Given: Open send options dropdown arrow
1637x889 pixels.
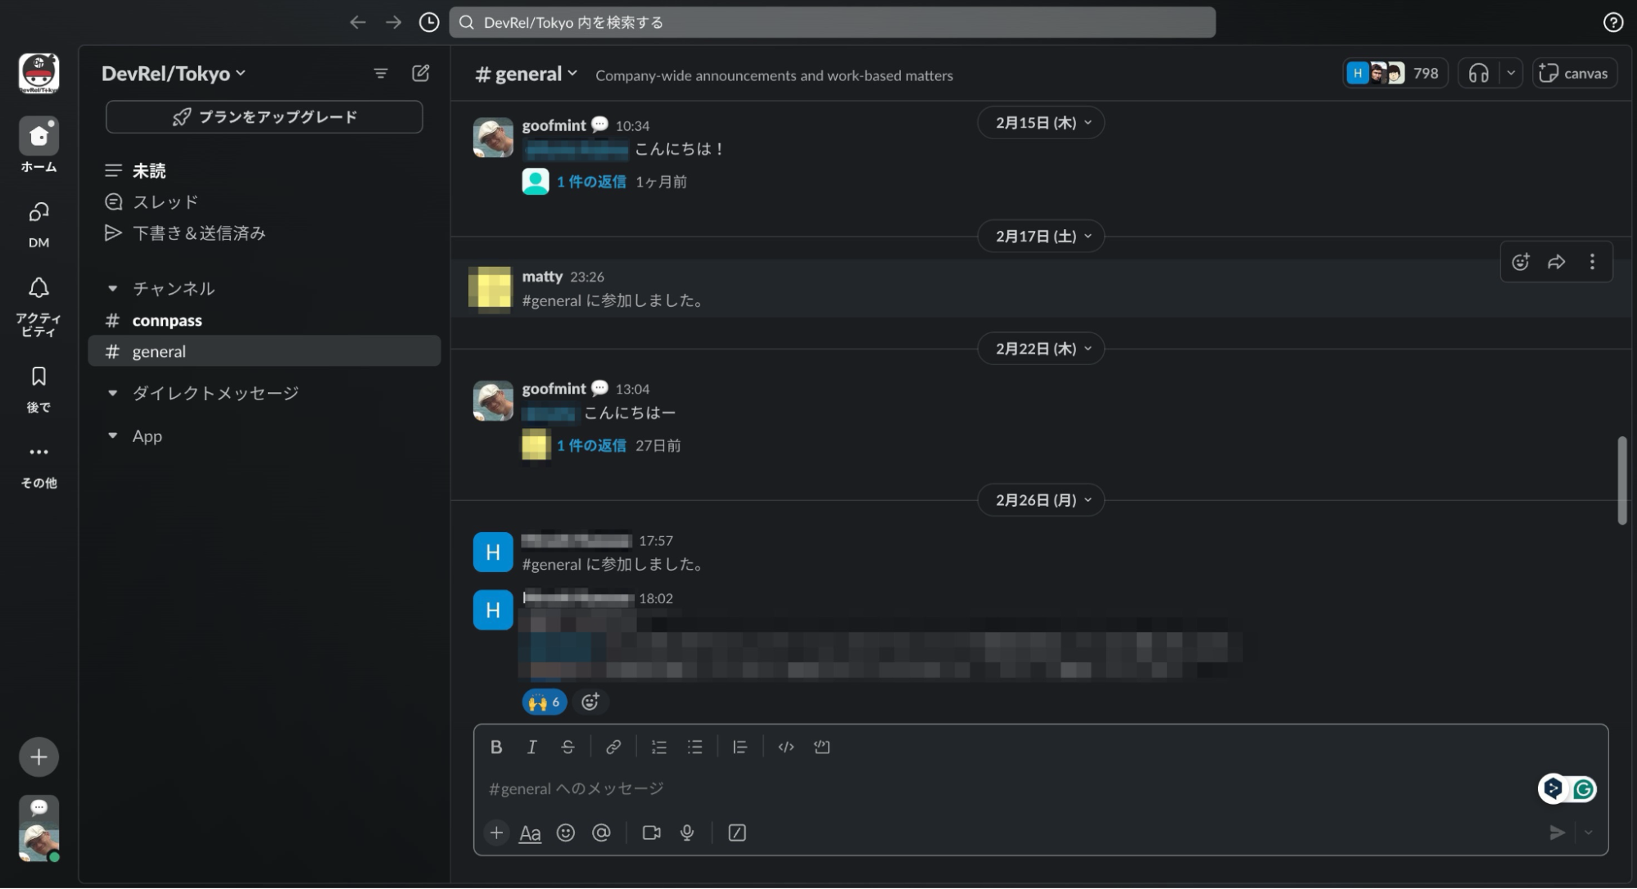Looking at the screenshot, I should point(1589,833).
